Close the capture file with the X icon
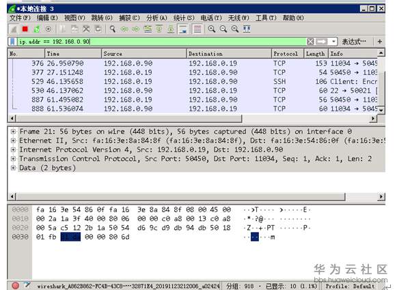 coord(86,29)
